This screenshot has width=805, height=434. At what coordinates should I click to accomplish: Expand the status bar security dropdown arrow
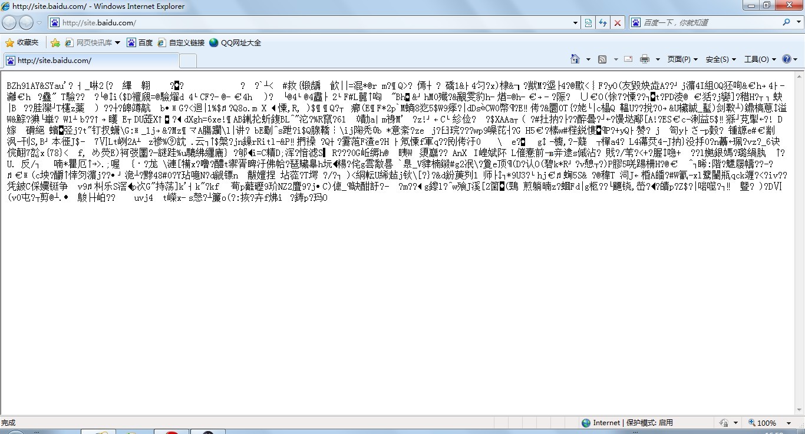click(736, 423)
